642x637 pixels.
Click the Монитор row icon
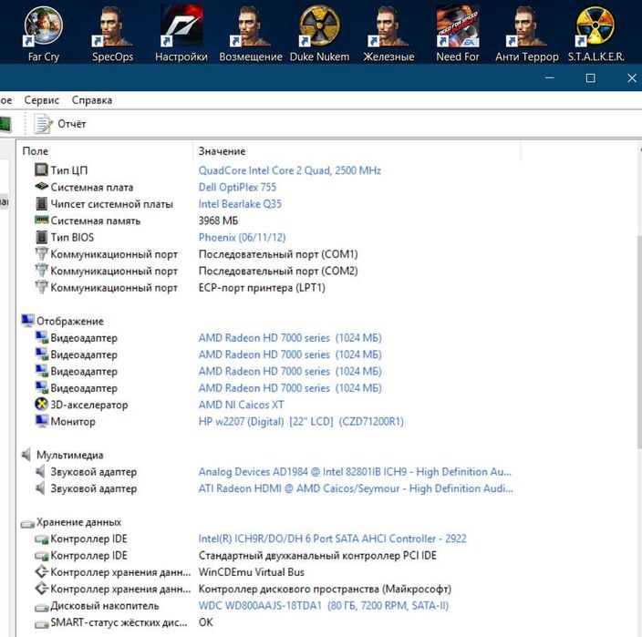(x=41, y=421)
